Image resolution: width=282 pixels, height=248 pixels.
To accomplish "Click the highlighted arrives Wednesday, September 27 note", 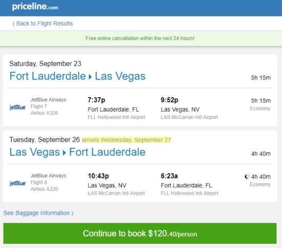I will tap(126, 140).
